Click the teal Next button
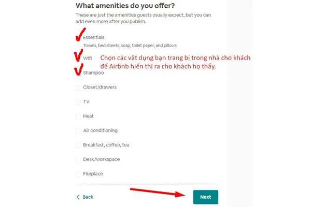The height and width of the screenshot is (207, 311). click(205, 197)
